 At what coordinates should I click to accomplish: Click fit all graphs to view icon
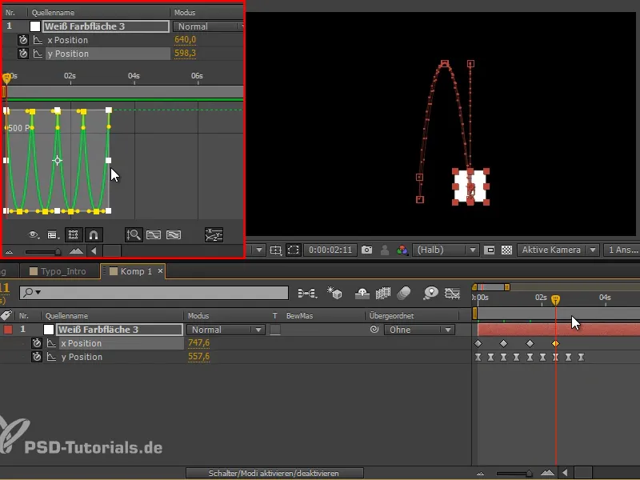click(x=174, y=234)
